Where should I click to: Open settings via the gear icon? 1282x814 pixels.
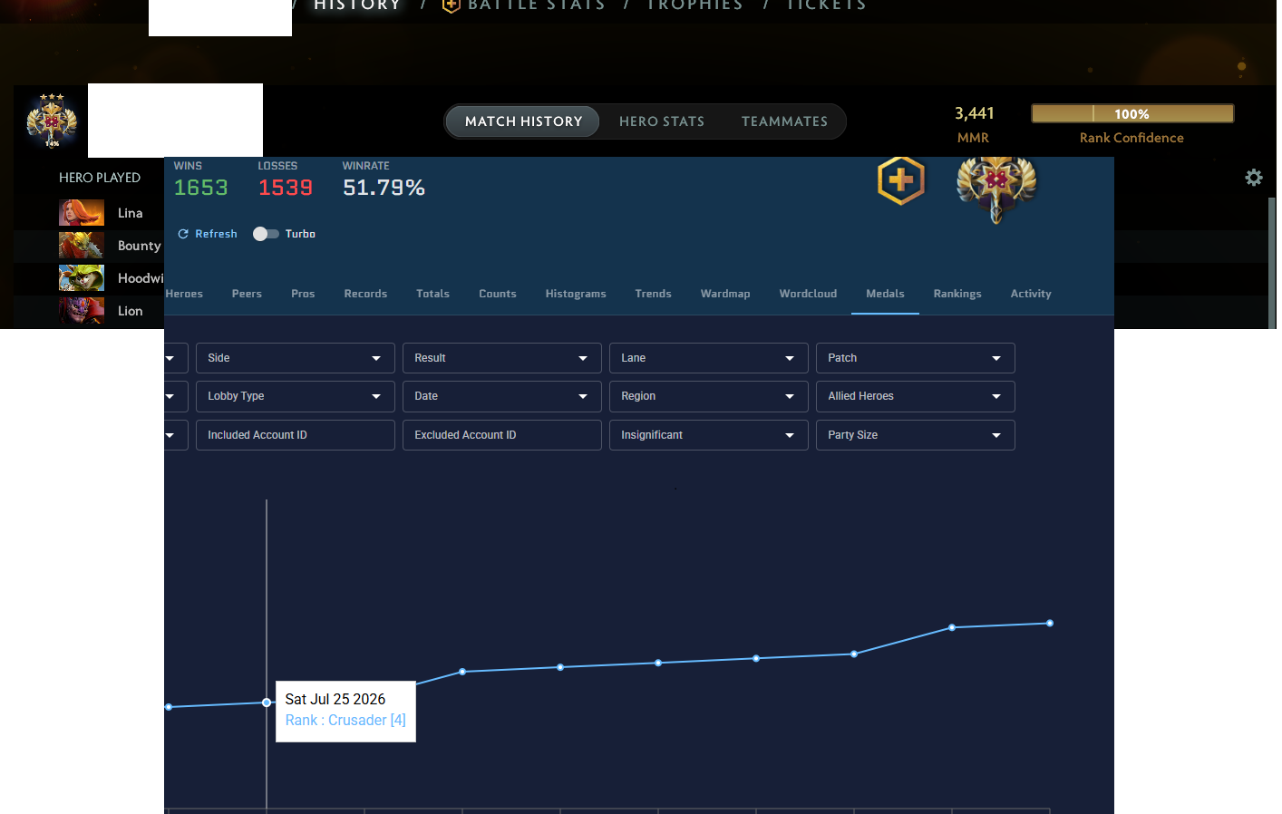(x=1254, y=178)
